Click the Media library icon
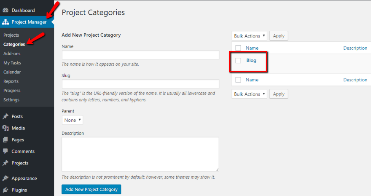This screenshot has height=196, width=371. pos(5,128)
